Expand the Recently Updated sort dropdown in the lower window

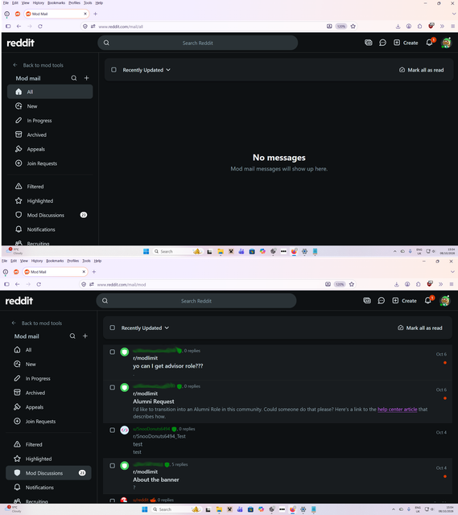145,328
